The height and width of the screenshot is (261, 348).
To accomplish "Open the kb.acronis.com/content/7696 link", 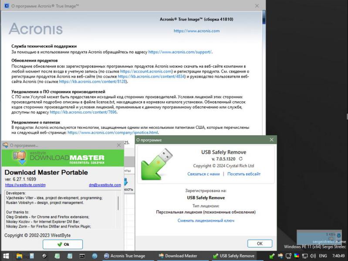I will tap(83, 112).
